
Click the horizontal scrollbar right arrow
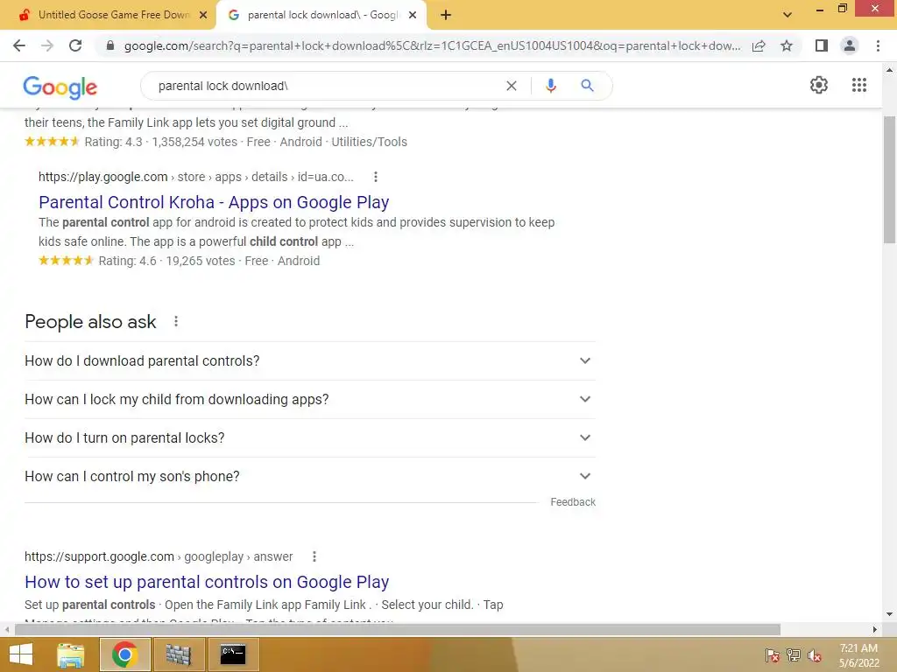pyautogui.click(x=875, y=630)
